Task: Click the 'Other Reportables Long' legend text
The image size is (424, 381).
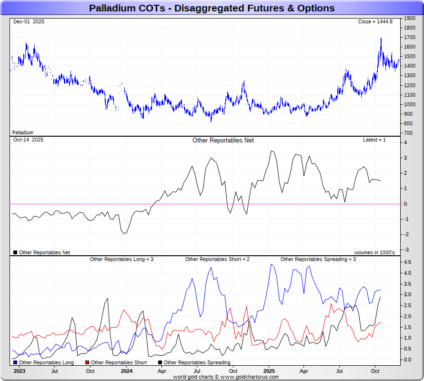Action: click(46, 362)
